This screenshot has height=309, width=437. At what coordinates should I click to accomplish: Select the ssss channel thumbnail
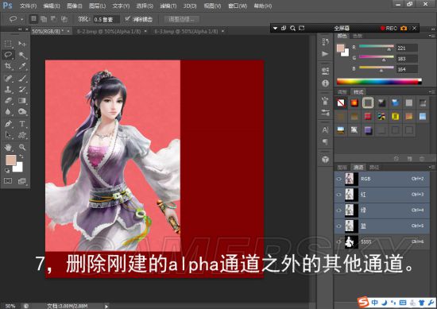coord(351,241)
